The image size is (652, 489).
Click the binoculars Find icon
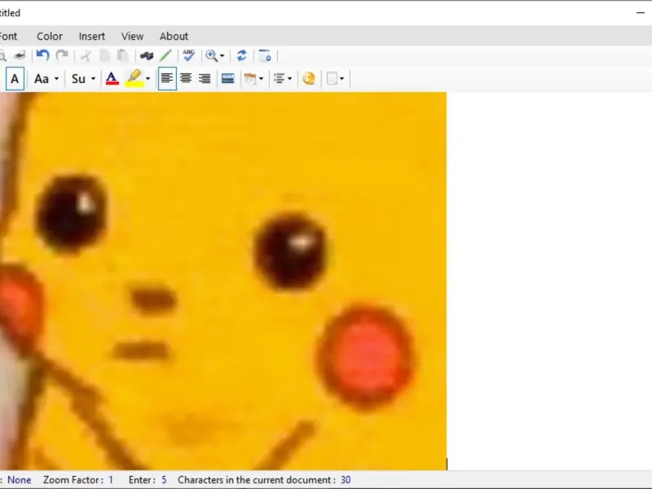coord(147,55)
